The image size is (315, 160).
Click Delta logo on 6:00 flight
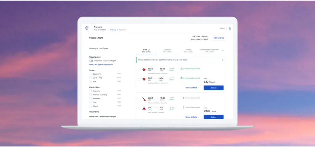[144, 108]
